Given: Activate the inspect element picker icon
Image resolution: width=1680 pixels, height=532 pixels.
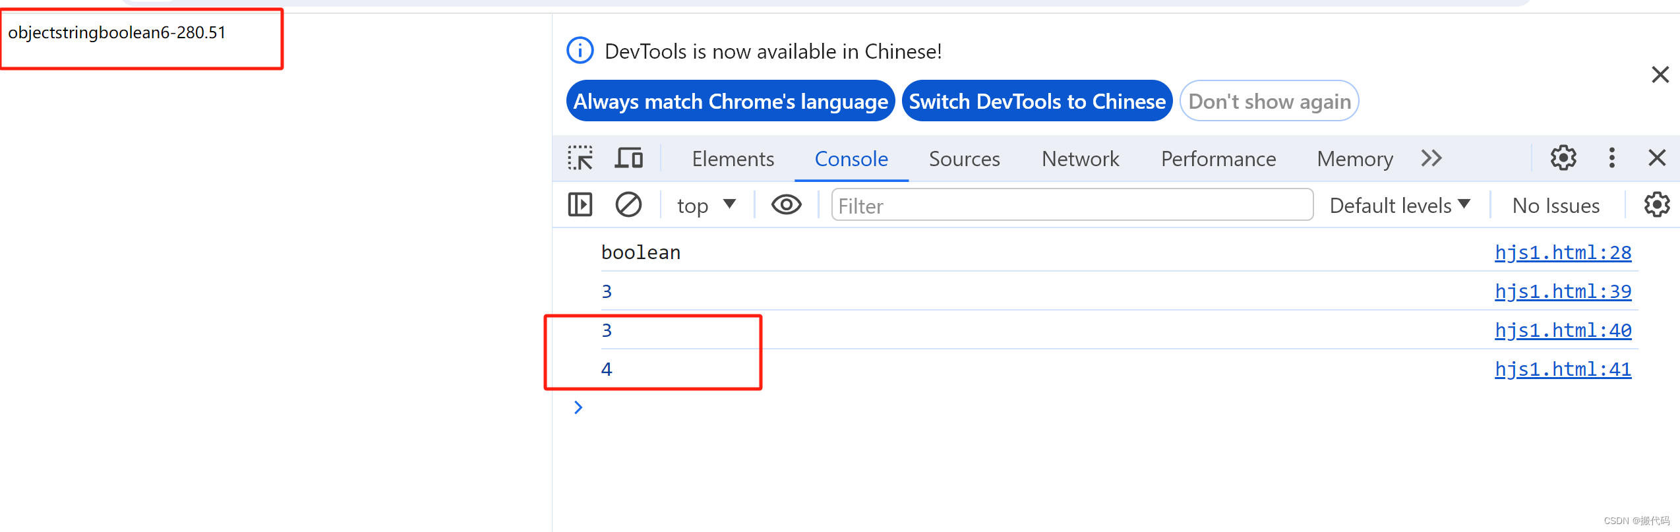Looking at the screenshot, I should (580, 158).
